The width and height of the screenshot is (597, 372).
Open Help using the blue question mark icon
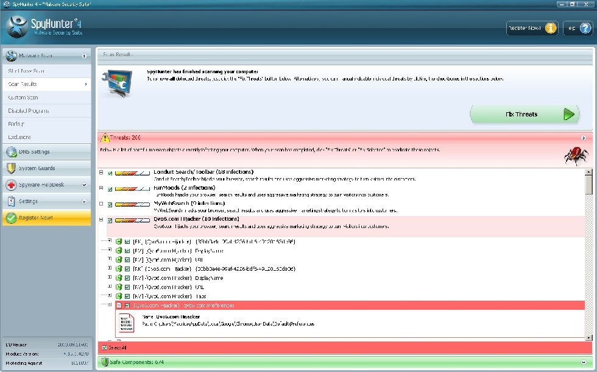pos(585,28)
